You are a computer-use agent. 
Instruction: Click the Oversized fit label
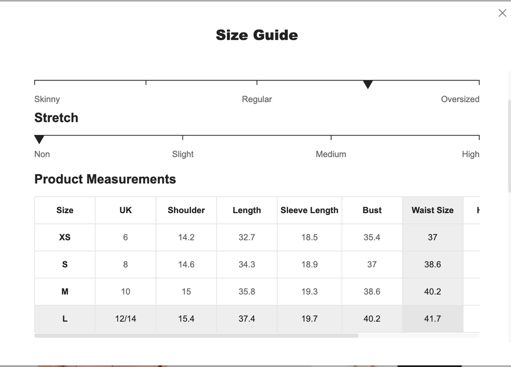(x=460, y=99)
